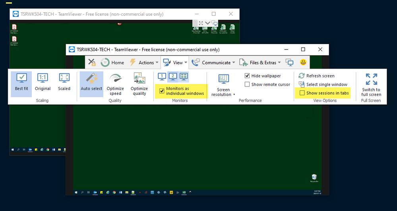Choose Original 1:1 scaling

pyautogui.click(x=43, y=82)
